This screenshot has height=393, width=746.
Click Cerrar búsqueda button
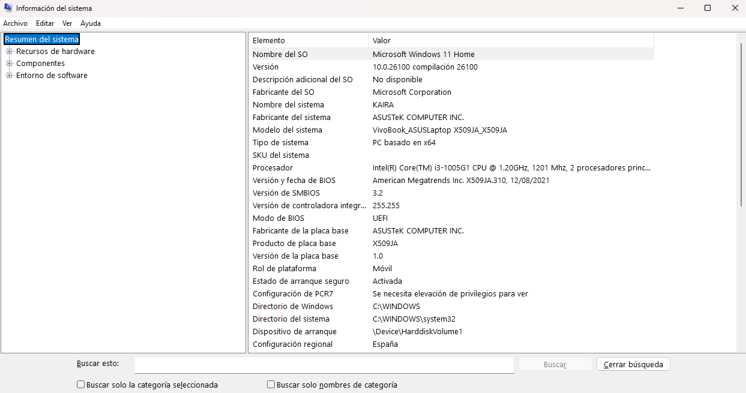pyautogui.click(x=633, y=364)
